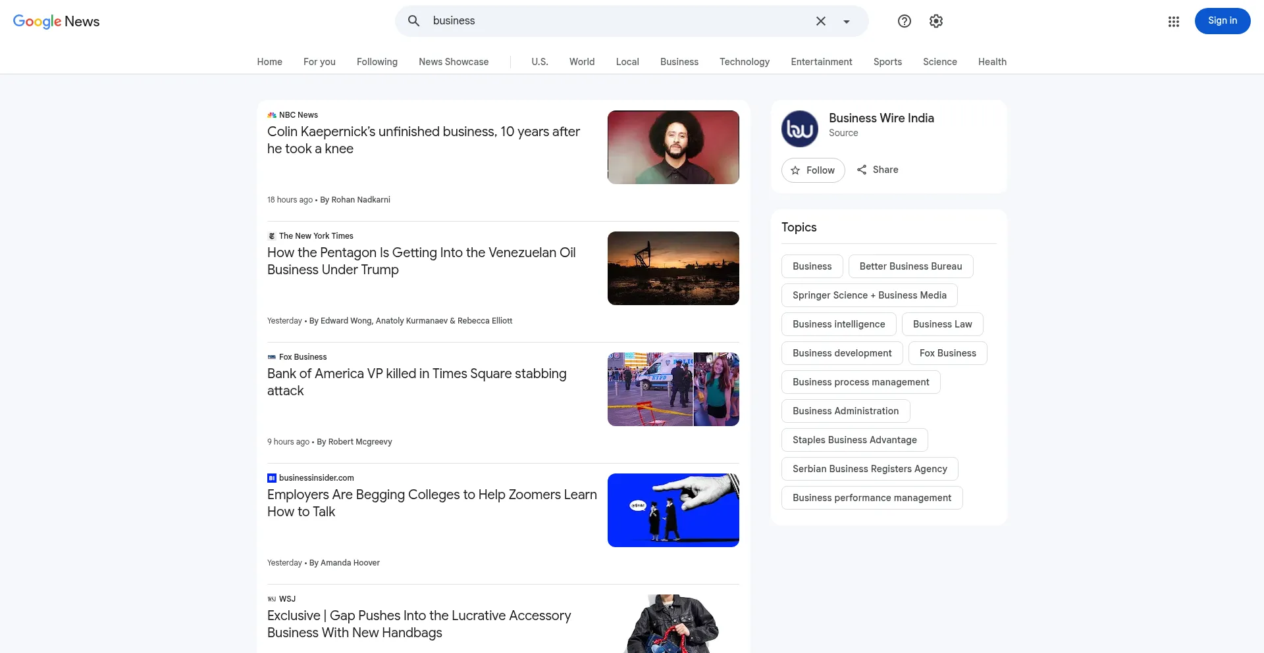Image resolution: width=1264 pixels, height=653 pixels.
Task: Select the Staples Business Advantage topic
Action: coord(855,440)
